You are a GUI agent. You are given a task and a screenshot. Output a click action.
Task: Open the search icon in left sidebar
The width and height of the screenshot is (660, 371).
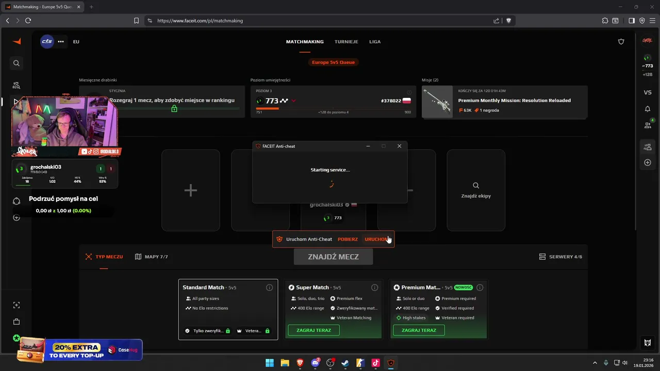[16, 63]
